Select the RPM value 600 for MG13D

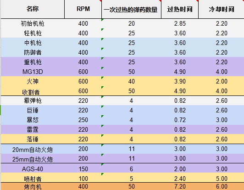pyautogui.click(x=83, y=72)
